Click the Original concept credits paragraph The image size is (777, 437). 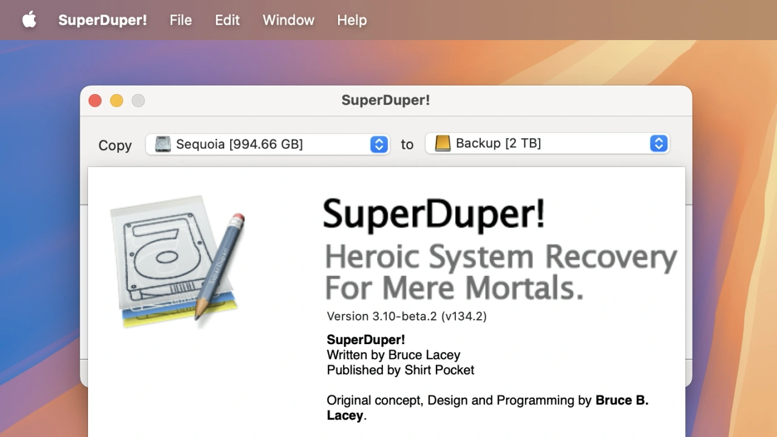click(x=487, y=408)
